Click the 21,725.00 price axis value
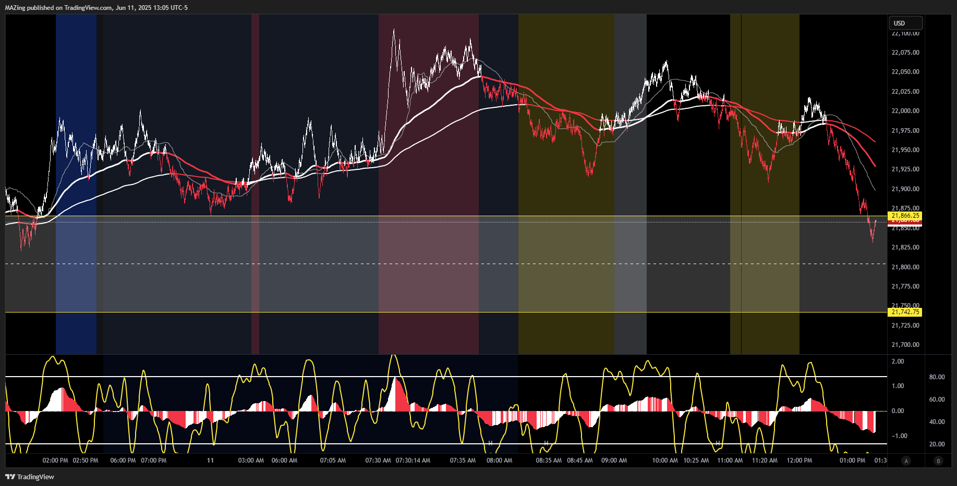Image resolution: width=957 pixels, height=486 pixels. pos(905,326)
